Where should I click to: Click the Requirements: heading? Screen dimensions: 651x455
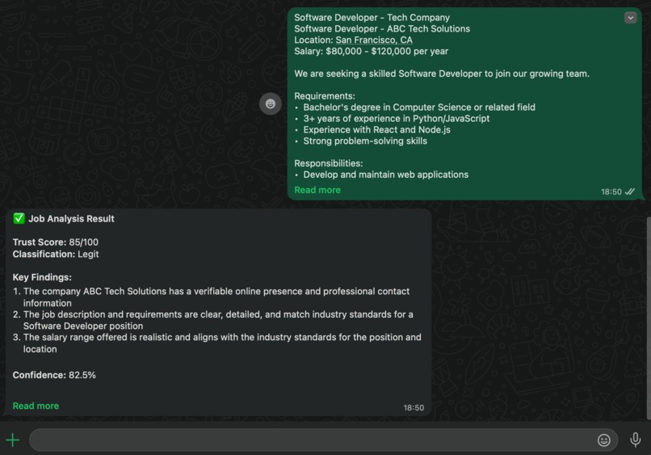325,96
